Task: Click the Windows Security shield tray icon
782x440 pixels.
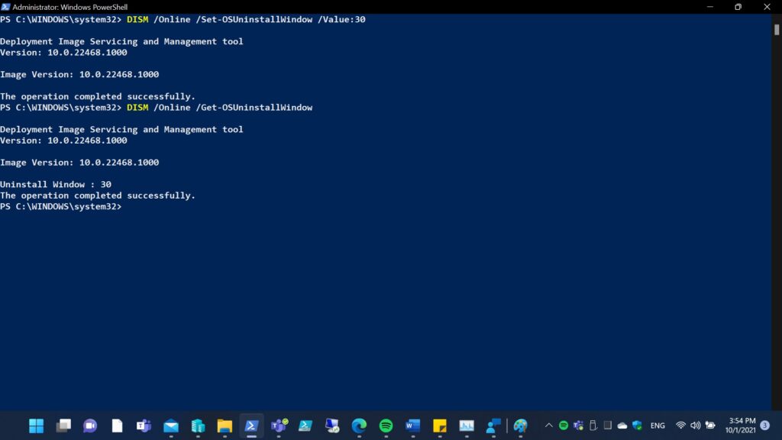Action: click(x=637, y=425)
